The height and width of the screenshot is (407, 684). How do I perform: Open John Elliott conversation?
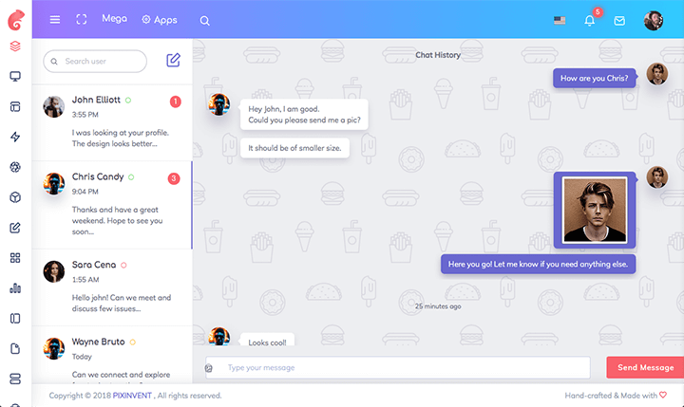coord(112,122)
